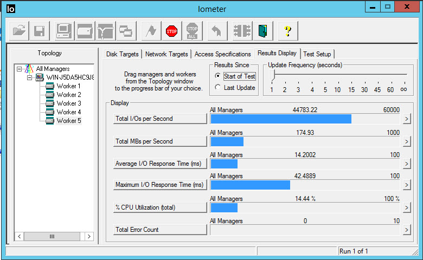Open arrow for Total Error Count row

(407, 230)
